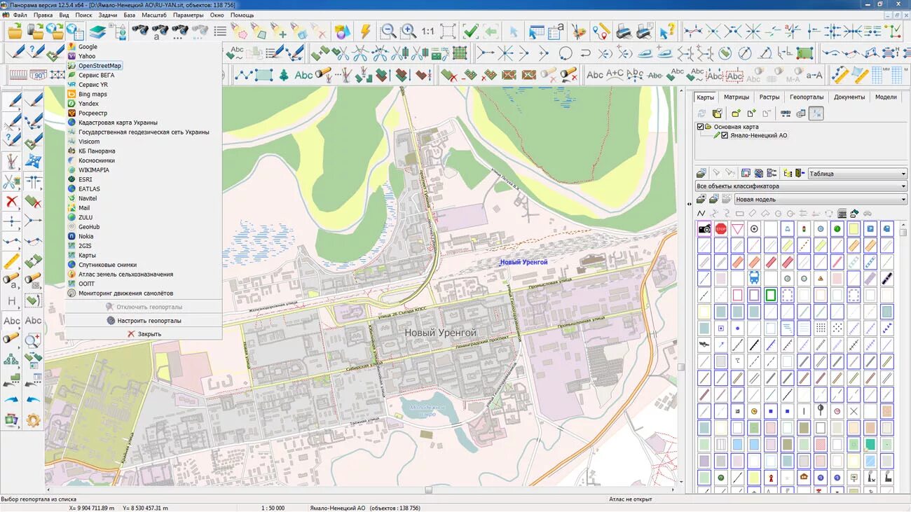911x512 pixels.
Task: Click the X coordinate field in status bar
Action: [x=91, y=508]
